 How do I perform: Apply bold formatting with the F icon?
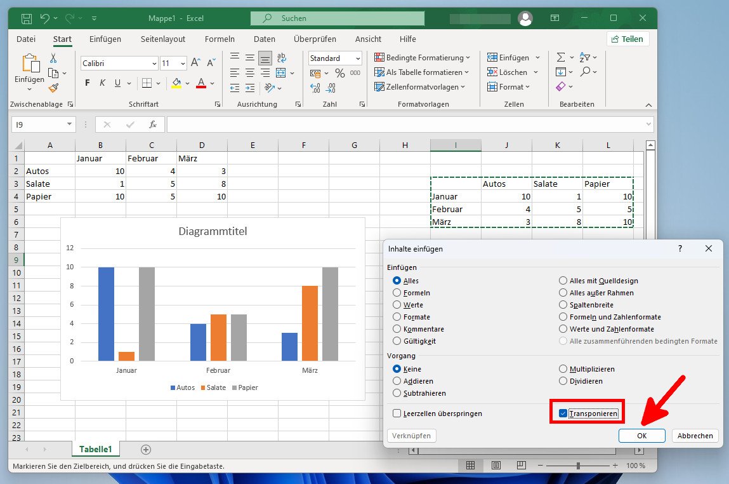[x=88, y=83]
